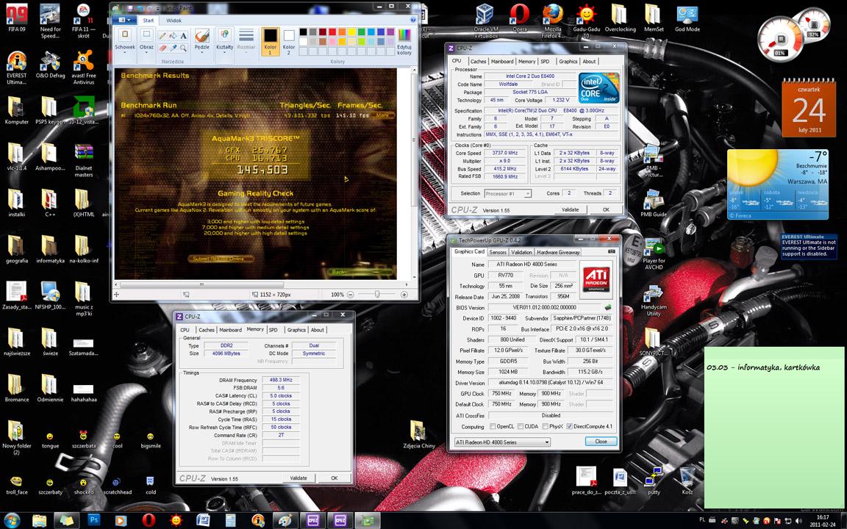847x529 pixels.
Task: Click the GPU-Z BIOS save icon
Action: [x=608, y=307]
